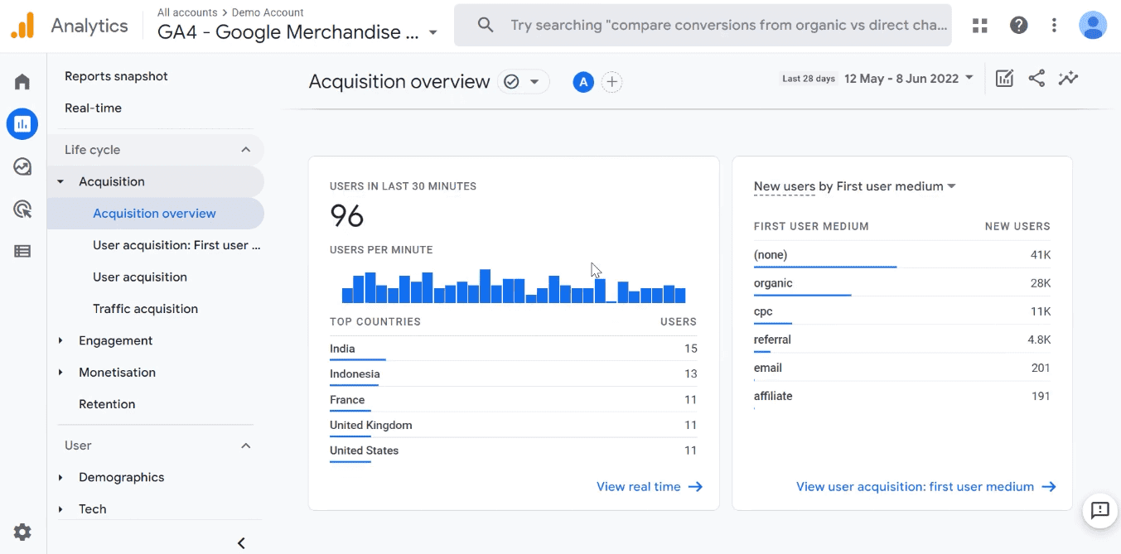Click View user acquisition: first user medium
1121x554 pixels.
pos(915,487)
